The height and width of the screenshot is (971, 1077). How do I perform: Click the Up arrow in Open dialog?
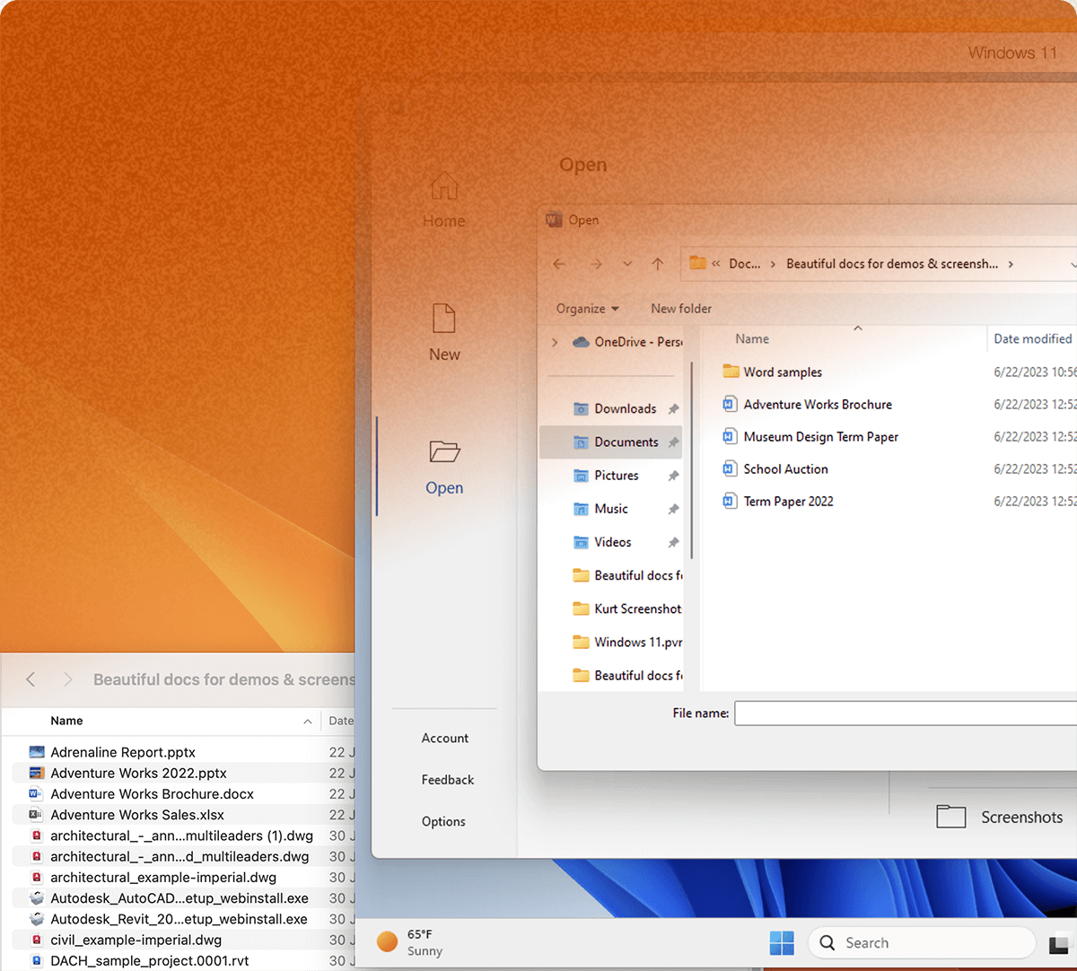pos(658,264)
